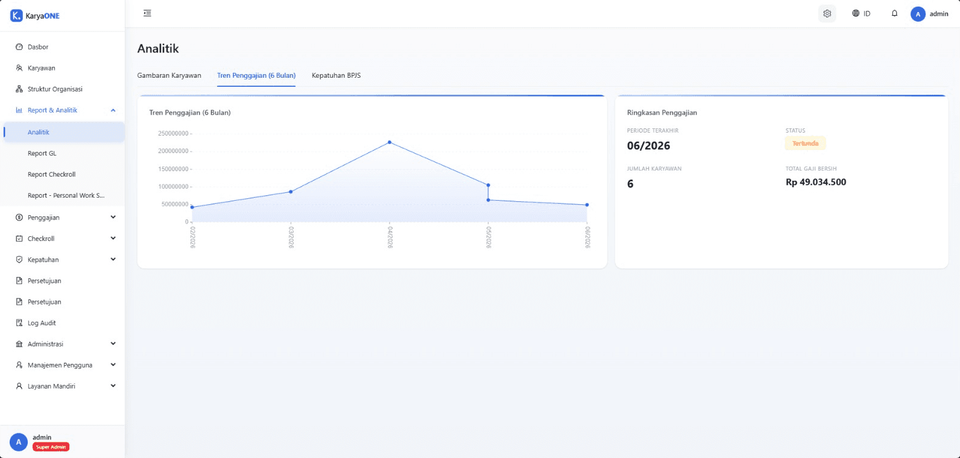The width and height of the screenshot is (960, 458).
Task: Click the 06/2026 latest period value
Action: click(649, 146)
